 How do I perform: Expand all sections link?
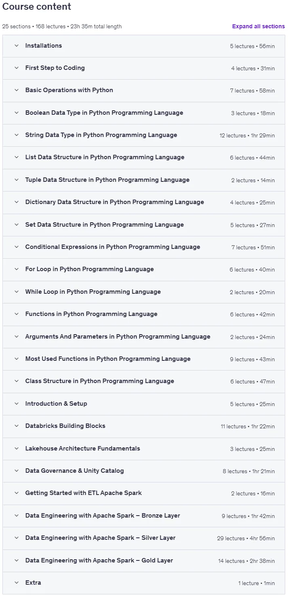pos(259,26)
